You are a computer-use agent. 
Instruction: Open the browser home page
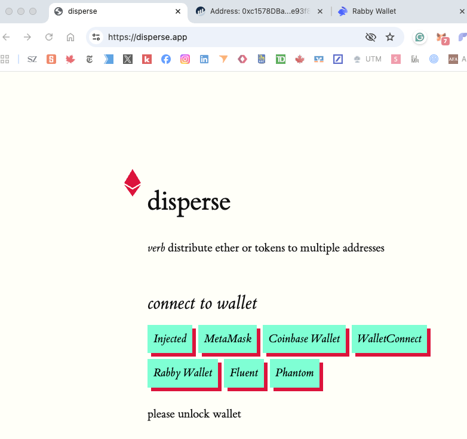coord(70,37)
